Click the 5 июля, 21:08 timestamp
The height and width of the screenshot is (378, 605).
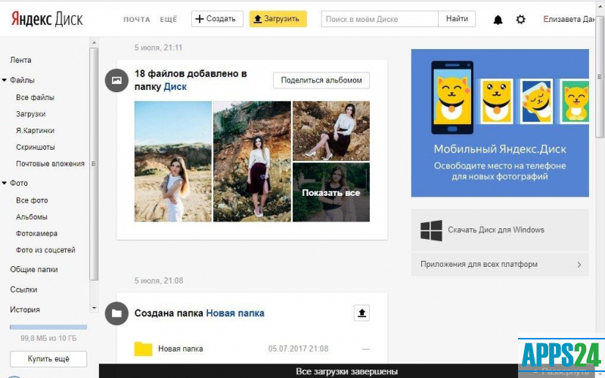click(159, 280)
